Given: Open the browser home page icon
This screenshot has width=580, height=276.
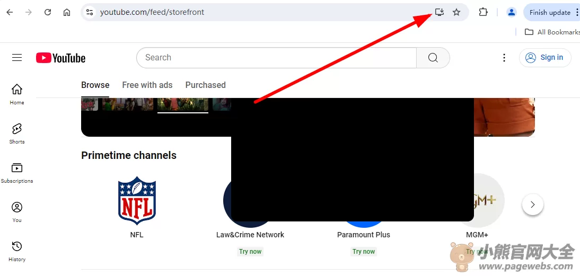Looking at the screenshot, I should tap(67, 12).
